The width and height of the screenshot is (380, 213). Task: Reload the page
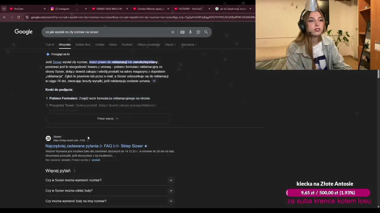[18, 17]
